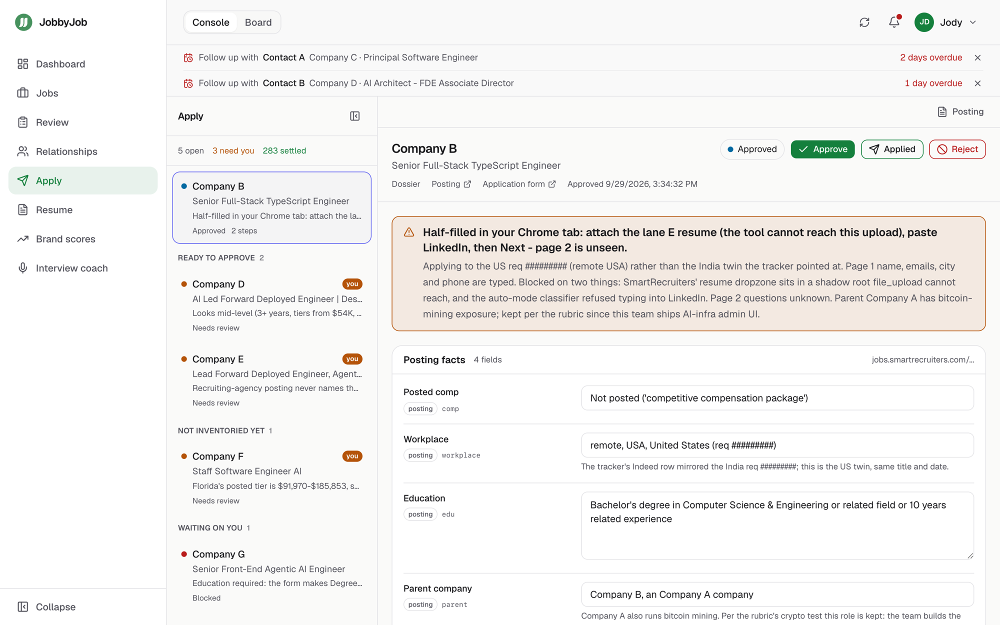Click the green Approve button
Image resolution: width=1000 pixels, height=625 pixels.
pos(822,149)
